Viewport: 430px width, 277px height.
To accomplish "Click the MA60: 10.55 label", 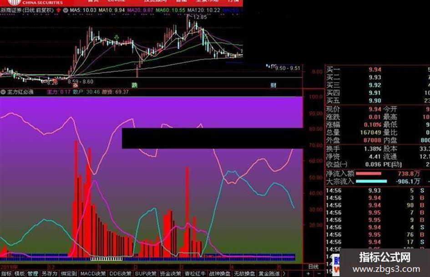I will click(x=170, y=10).
